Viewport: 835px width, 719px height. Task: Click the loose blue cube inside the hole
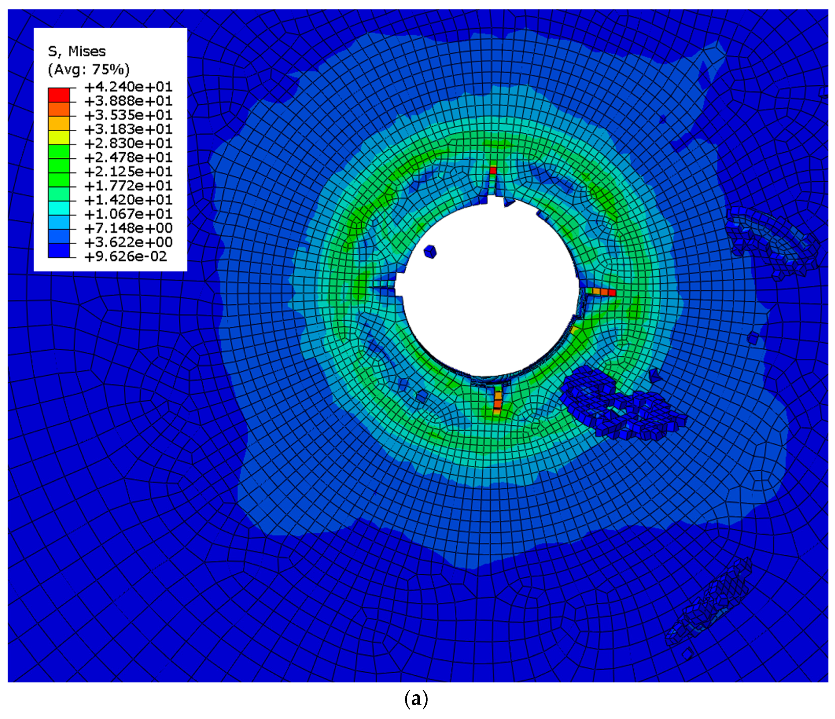pos(430,251)
